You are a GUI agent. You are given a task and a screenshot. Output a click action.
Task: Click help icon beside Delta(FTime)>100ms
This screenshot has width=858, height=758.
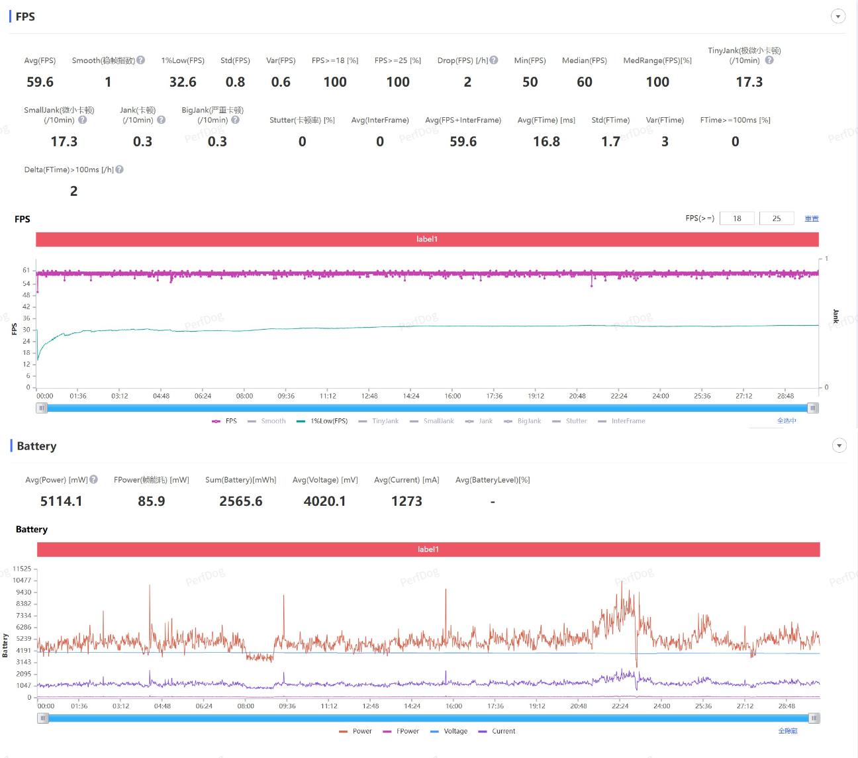pyautogui.click(x=120, y=169)
